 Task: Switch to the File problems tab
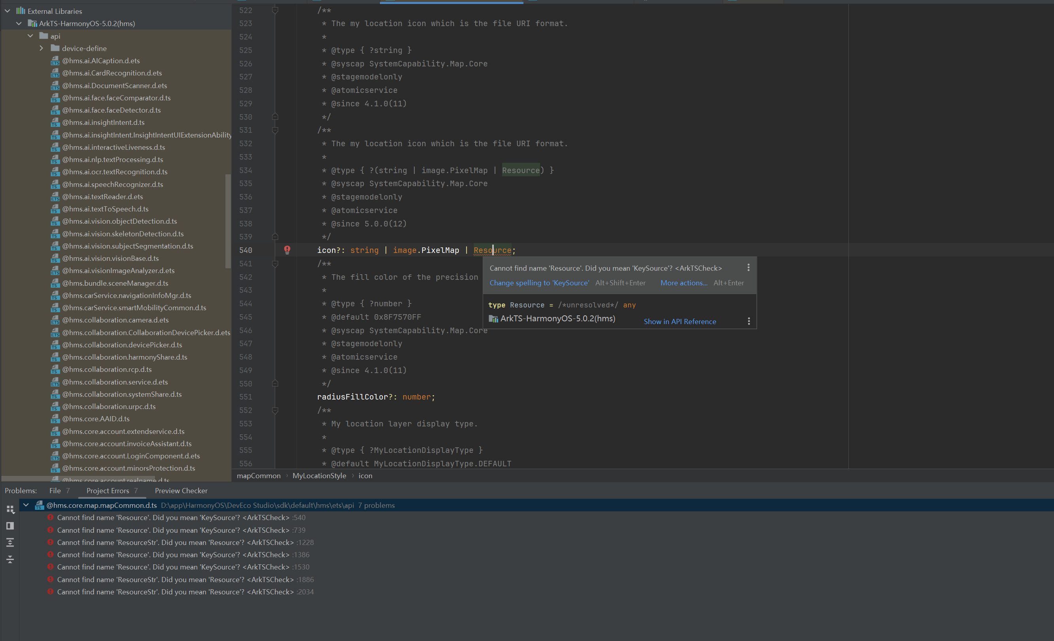click(x=55, y=490)
